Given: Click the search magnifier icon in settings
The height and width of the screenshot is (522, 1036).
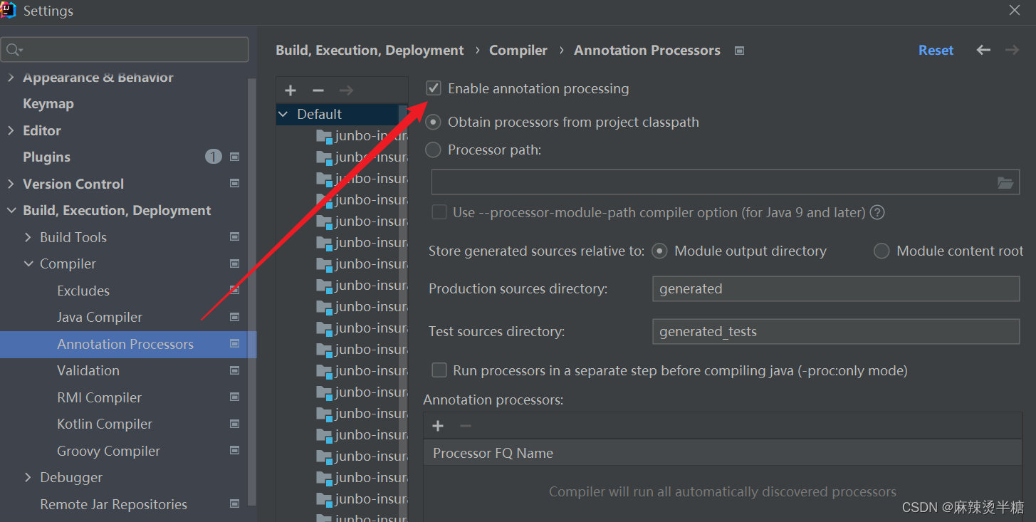Looking at the screenshot, I should (14, 50).
